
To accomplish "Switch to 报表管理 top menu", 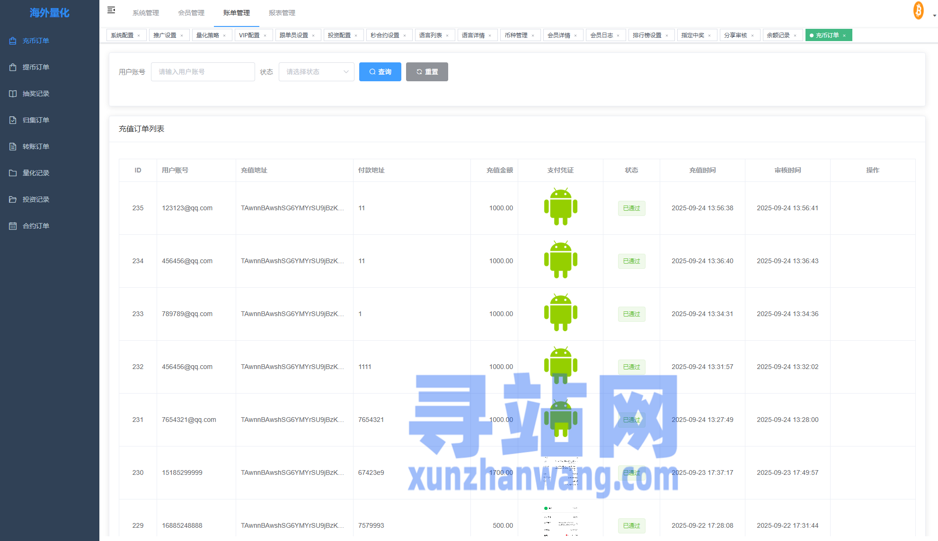I will (282, 13).
